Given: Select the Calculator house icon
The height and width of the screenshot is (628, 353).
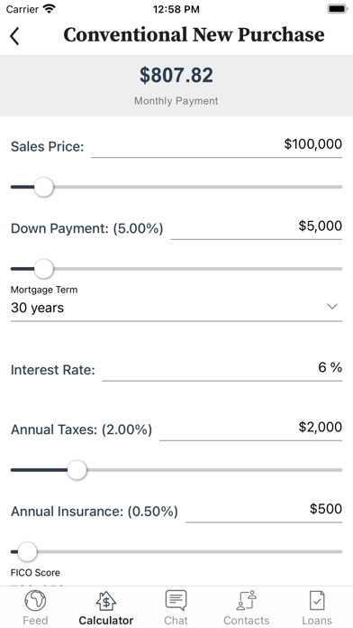Looking at the screenshot, I should pyautogui.click(x=106, y=601).
